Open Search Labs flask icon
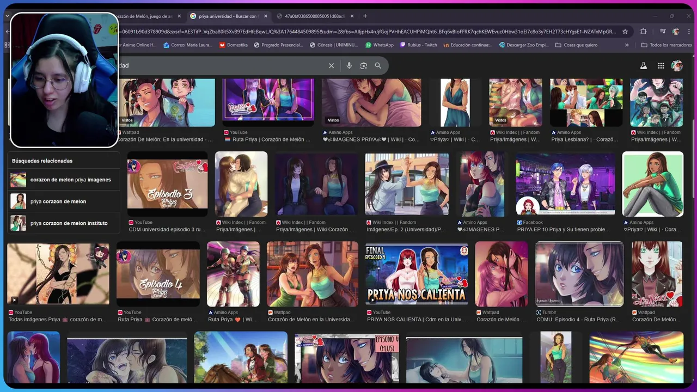The height and width of the screenshot is (392, 697). point(643,65)
